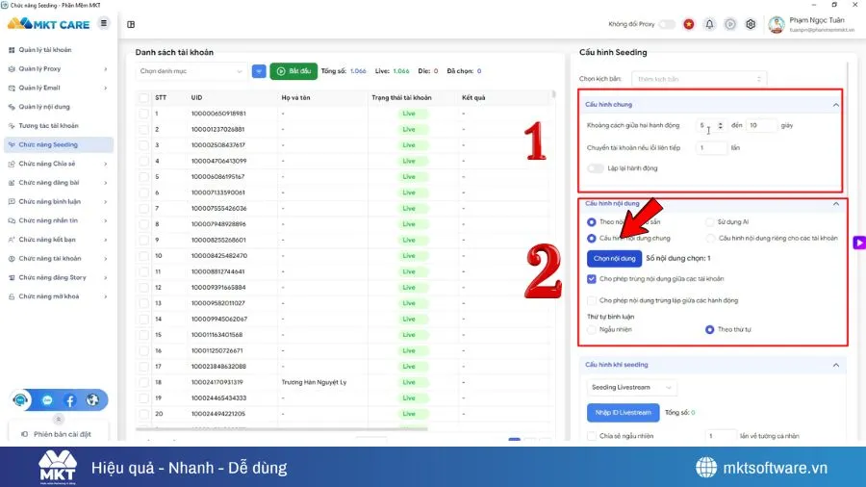Screen dimensions: 866x487
Task: Expand Chức năng nhắn tin submenu
Action: [x=105, y=220]
